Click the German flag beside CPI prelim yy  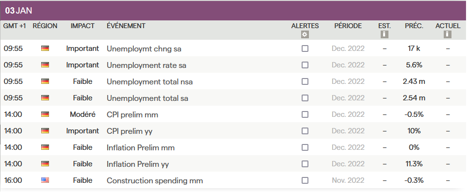coord(45,131)
